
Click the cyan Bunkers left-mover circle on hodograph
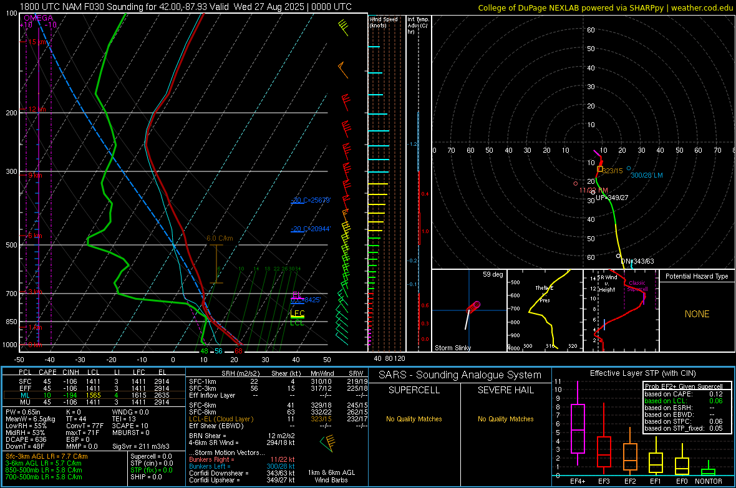click(629, 168)
